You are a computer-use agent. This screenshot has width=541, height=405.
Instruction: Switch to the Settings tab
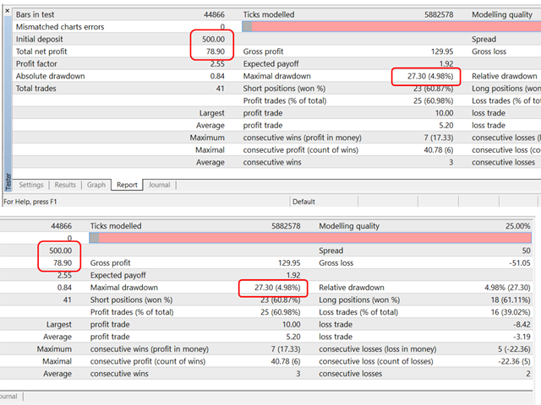(x=31, y=185)
